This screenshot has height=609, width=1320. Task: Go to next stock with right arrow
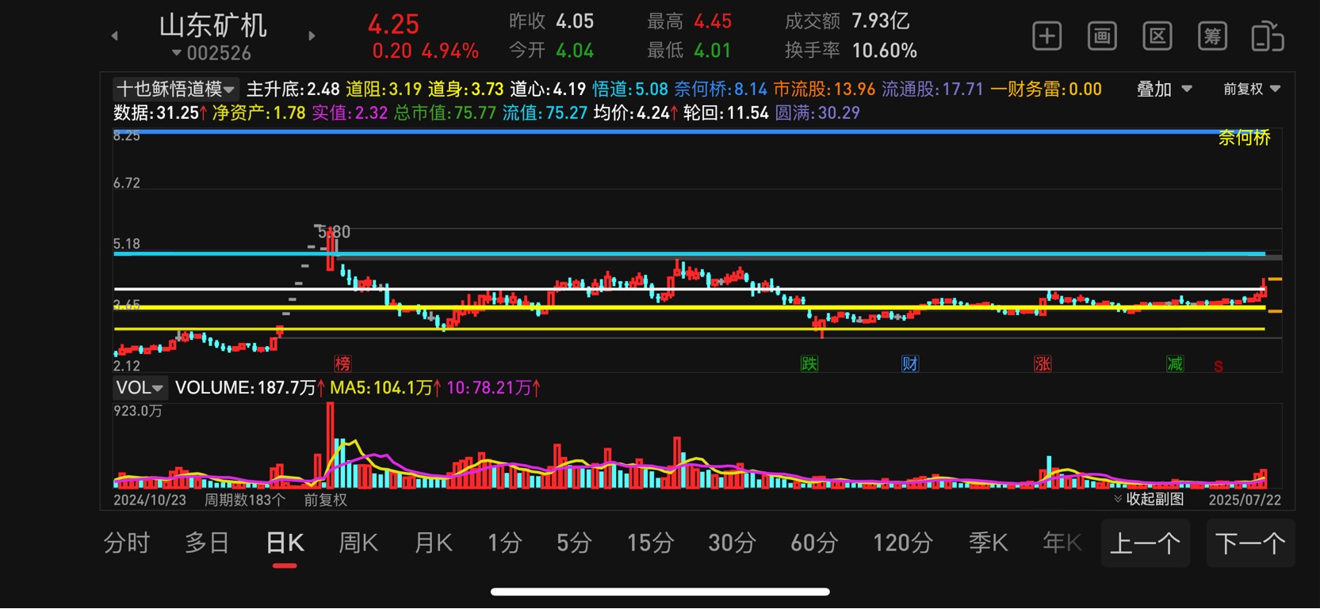(312, 36)
